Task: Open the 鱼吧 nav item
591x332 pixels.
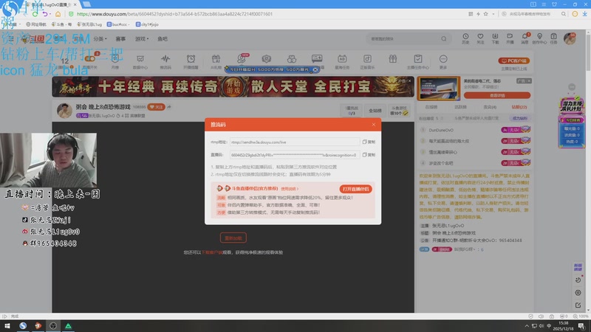Action: [163, 39]
